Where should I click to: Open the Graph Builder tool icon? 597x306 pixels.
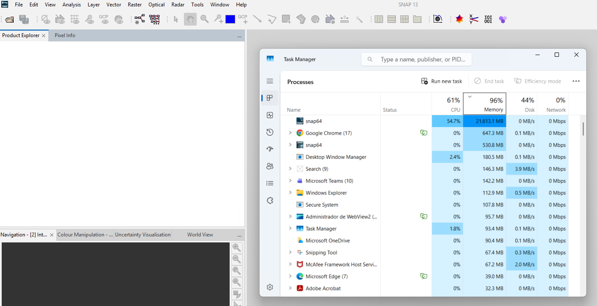(140, 19)
